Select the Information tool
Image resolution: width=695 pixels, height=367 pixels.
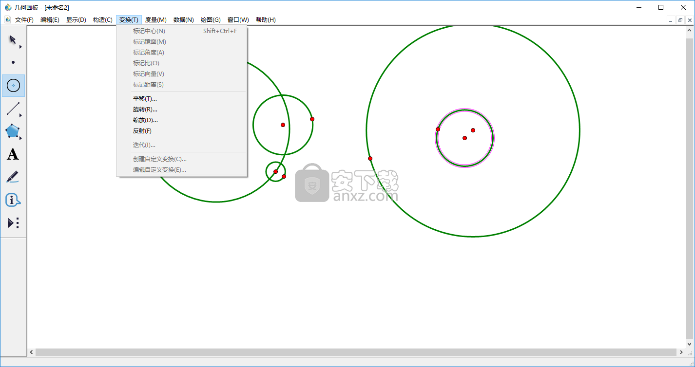tap(13, 200)
